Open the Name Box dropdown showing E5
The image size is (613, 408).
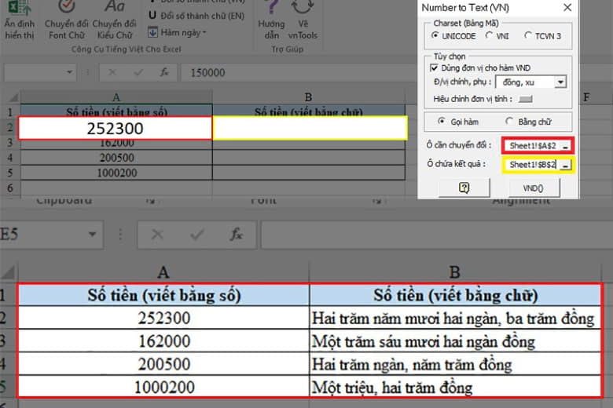(92, 235)
